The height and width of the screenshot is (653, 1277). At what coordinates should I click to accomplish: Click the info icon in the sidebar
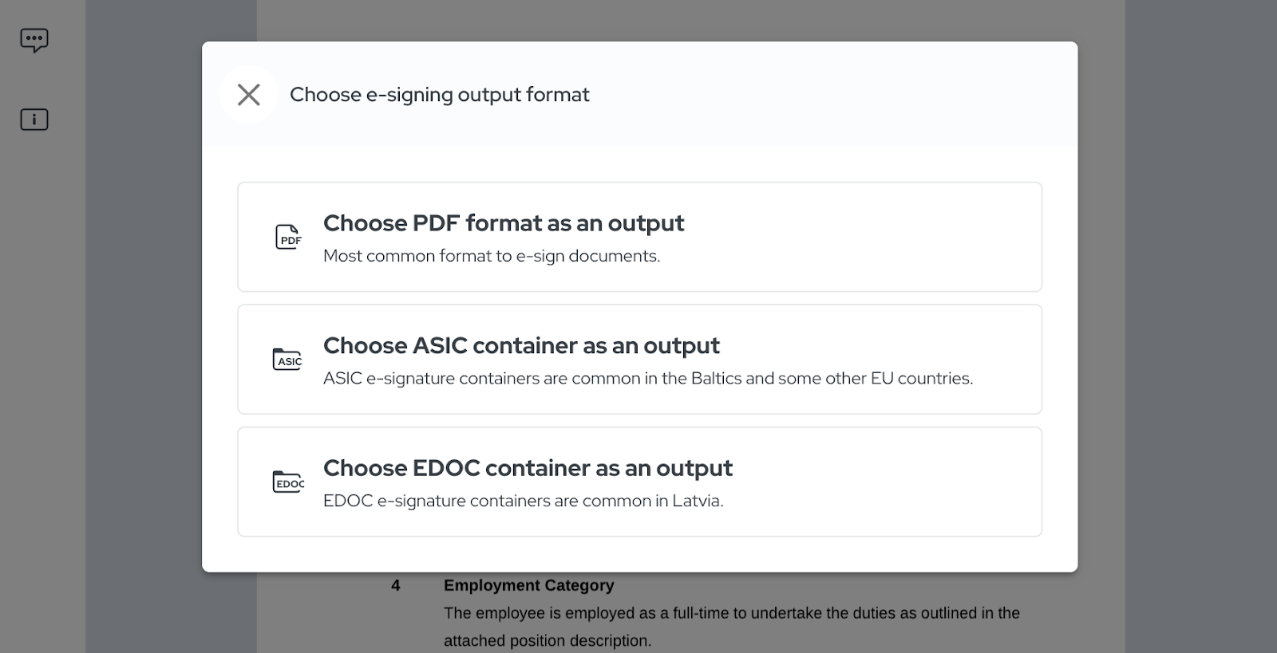pyautogui.click(x=34, y=119)
